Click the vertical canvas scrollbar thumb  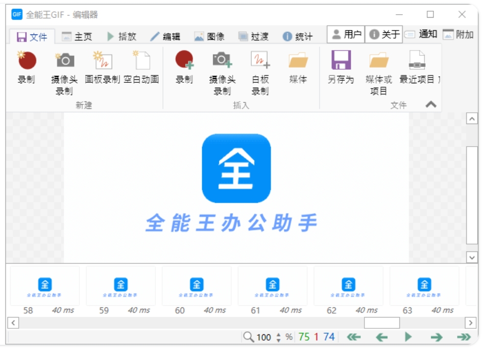(x=472, y=195)
